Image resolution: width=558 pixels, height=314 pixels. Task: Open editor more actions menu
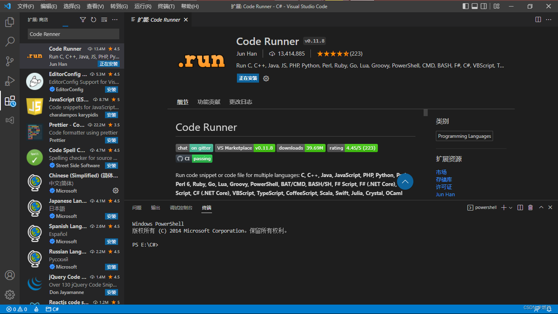point(549,20)
